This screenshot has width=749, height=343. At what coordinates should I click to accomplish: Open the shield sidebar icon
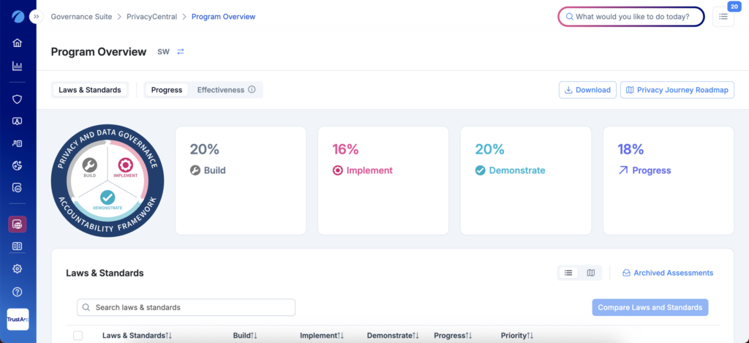point(18,99)
